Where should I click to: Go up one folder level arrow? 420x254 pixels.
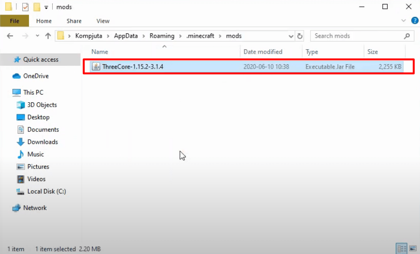point(48,36)
